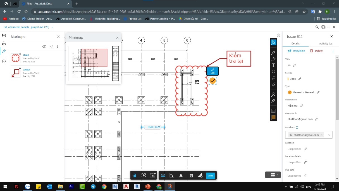Toggle markup visibility eye icon
Screen dimensions: 339x191
tap(44, 47)
